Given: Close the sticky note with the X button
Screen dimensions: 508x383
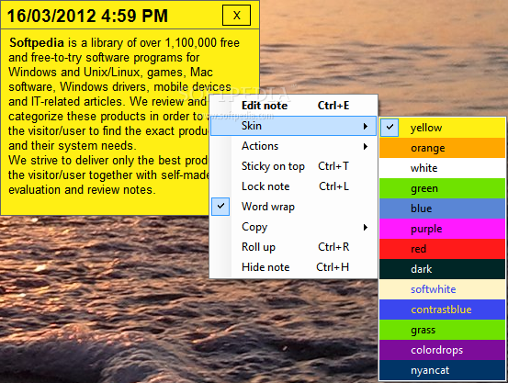Looking at the screenshot, I should coord(236,15).
